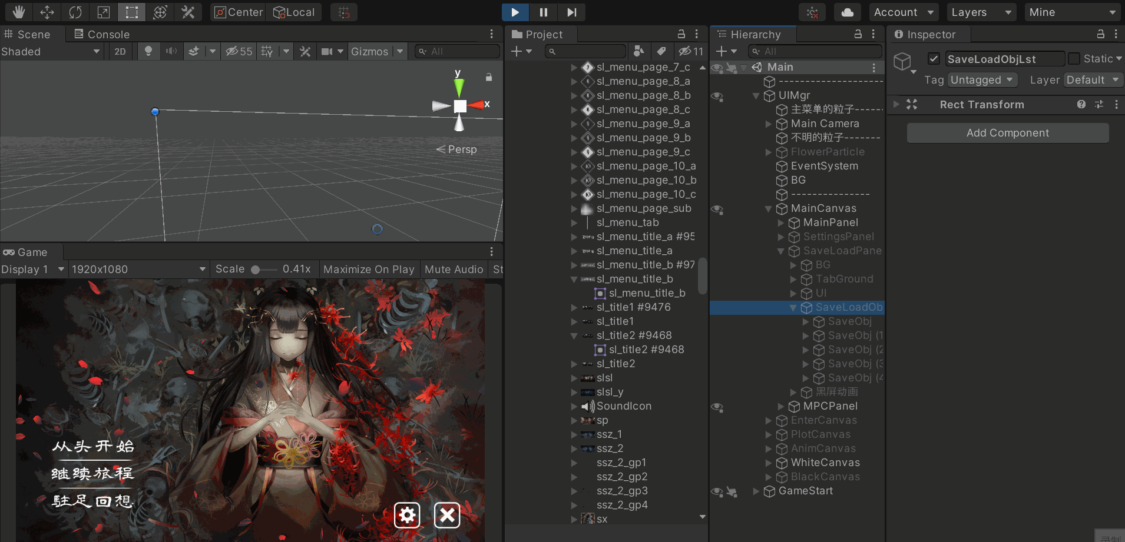Collapse the MainCanvas object

(x=768, y=208)
